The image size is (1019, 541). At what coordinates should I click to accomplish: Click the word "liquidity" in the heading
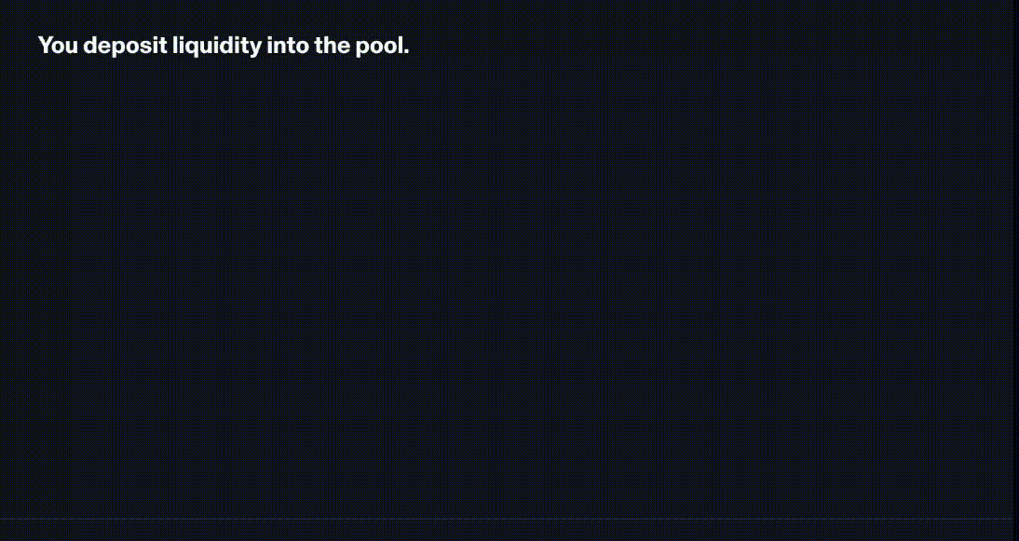point(216,46)
